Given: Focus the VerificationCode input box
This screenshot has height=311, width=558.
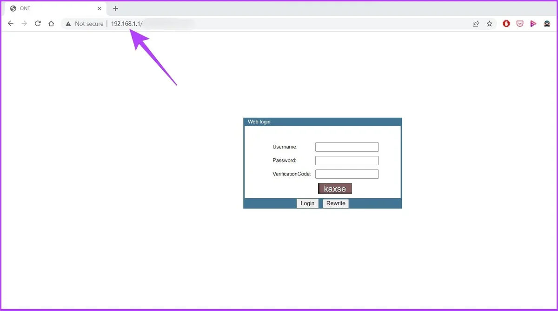Looking at the screenshot, I should [347, 174].
